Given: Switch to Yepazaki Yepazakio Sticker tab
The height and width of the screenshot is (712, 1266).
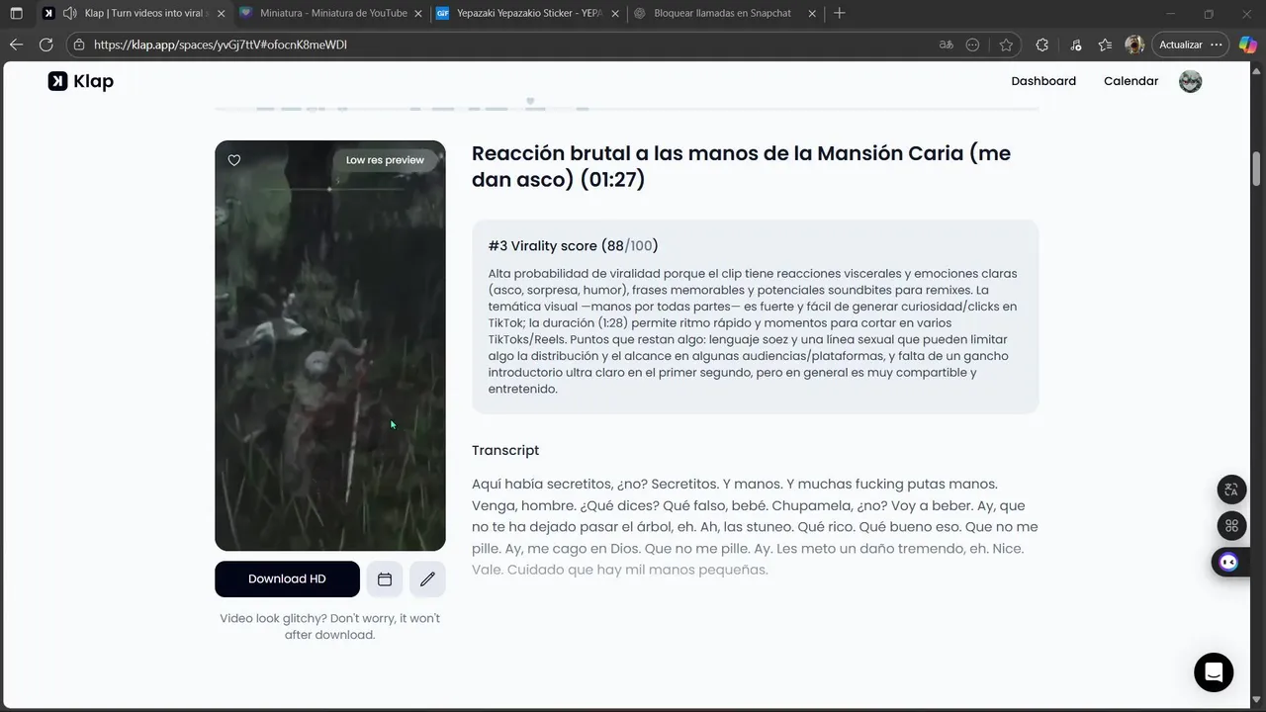Looking at the screenshot, I should coord(529,13).
